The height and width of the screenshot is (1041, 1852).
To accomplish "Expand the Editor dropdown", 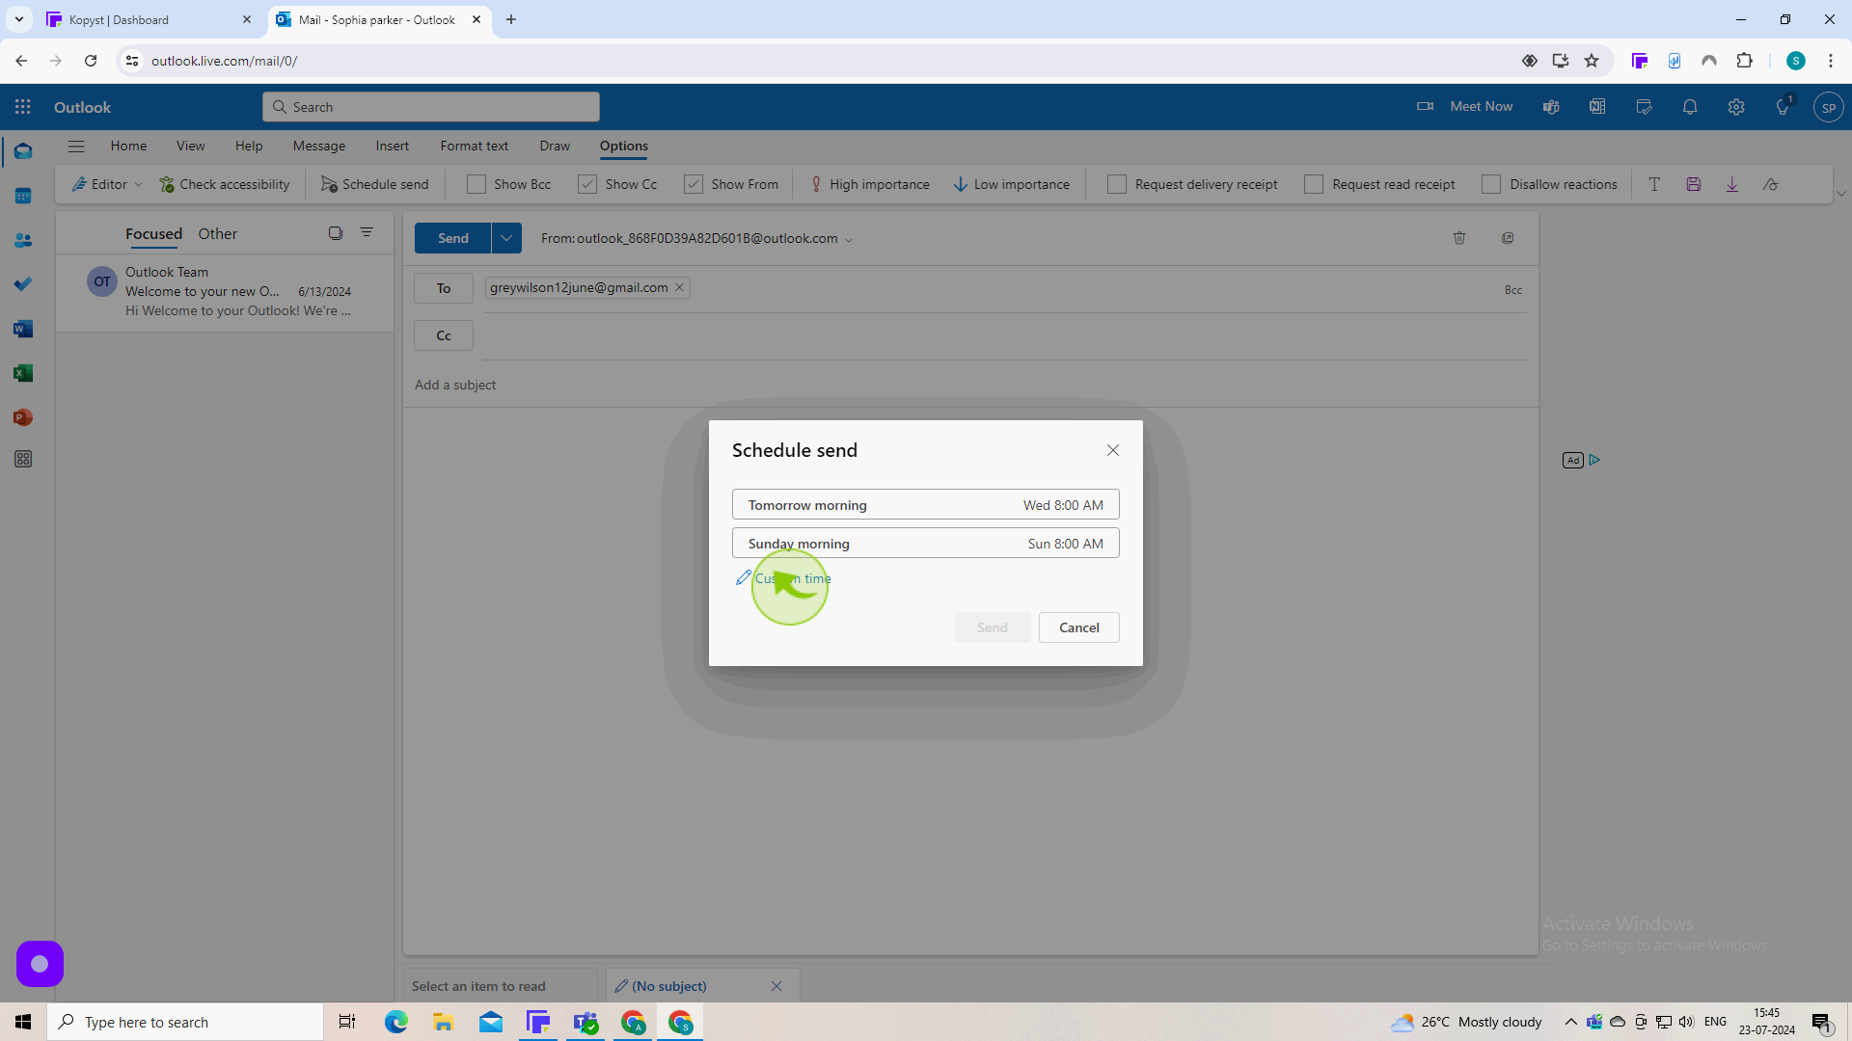I will [x=139, y=185].
